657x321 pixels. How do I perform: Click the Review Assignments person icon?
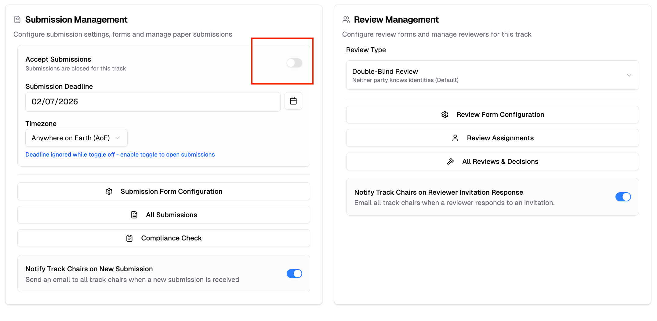pos(455,138)
